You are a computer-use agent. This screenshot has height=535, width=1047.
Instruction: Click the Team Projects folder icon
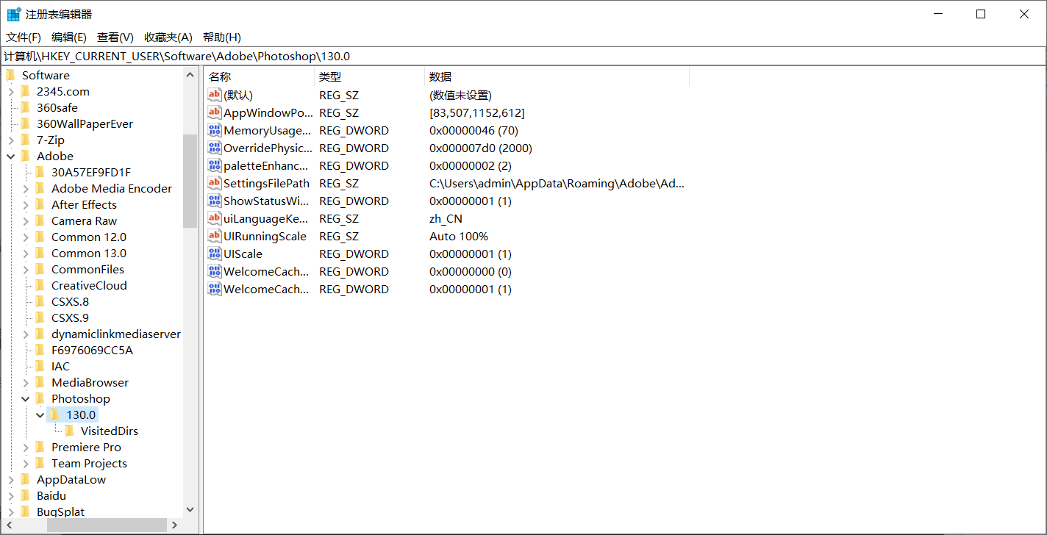tap(40, 463)
